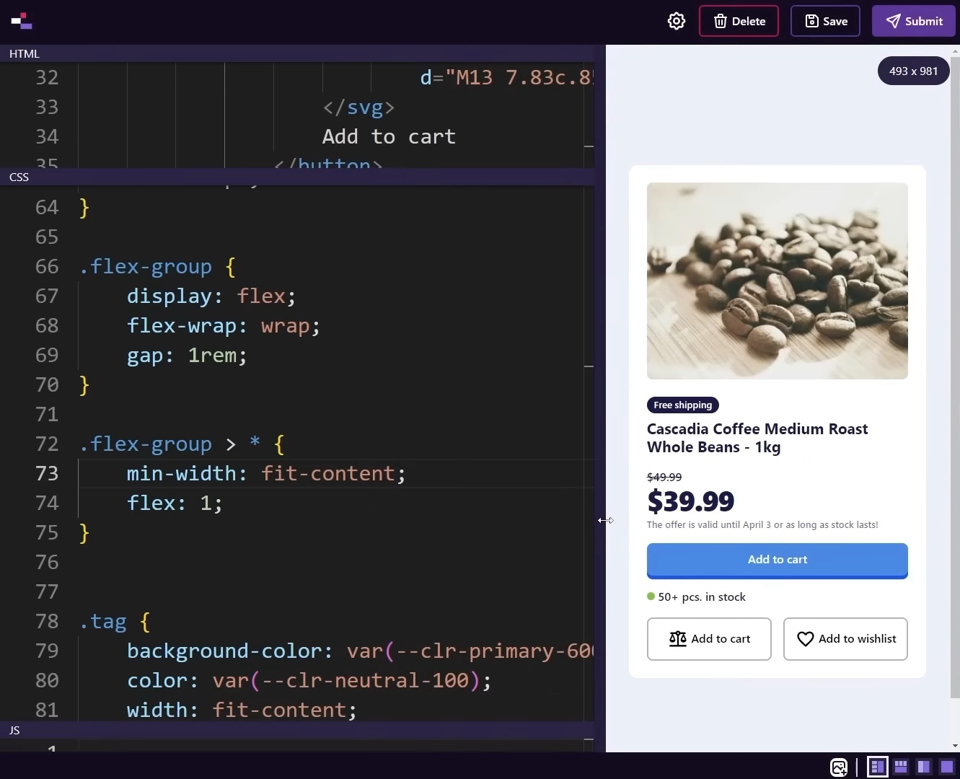Select the editors-on-top layout icon
Image resolution: width=960 pixels, height=779 pixels.
(901, 767)
